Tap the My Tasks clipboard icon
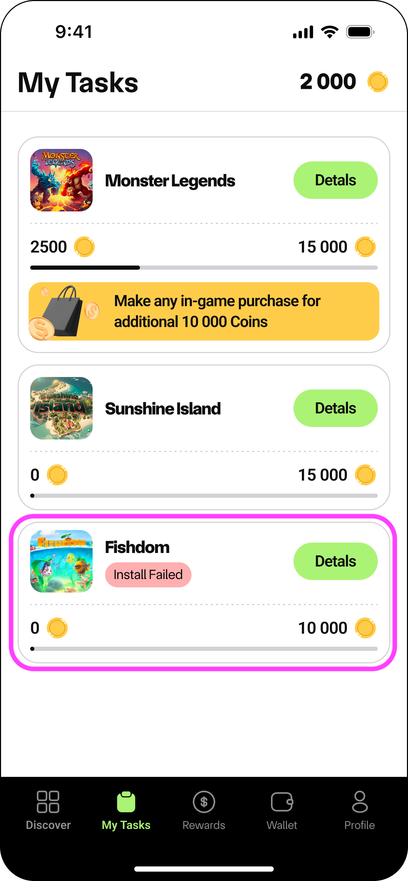This screenshot has width=408, height=881. (x=126, y=802)
